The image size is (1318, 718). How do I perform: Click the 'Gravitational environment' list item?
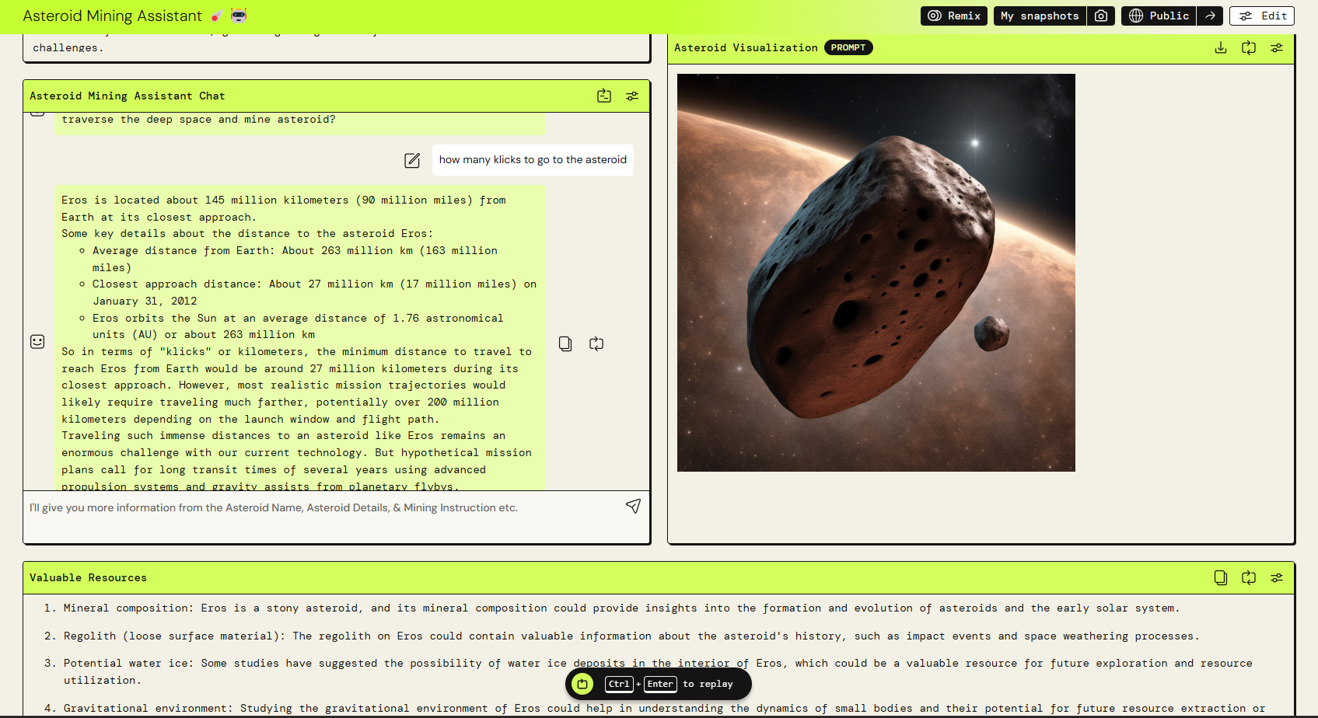(x=665, y=709)
